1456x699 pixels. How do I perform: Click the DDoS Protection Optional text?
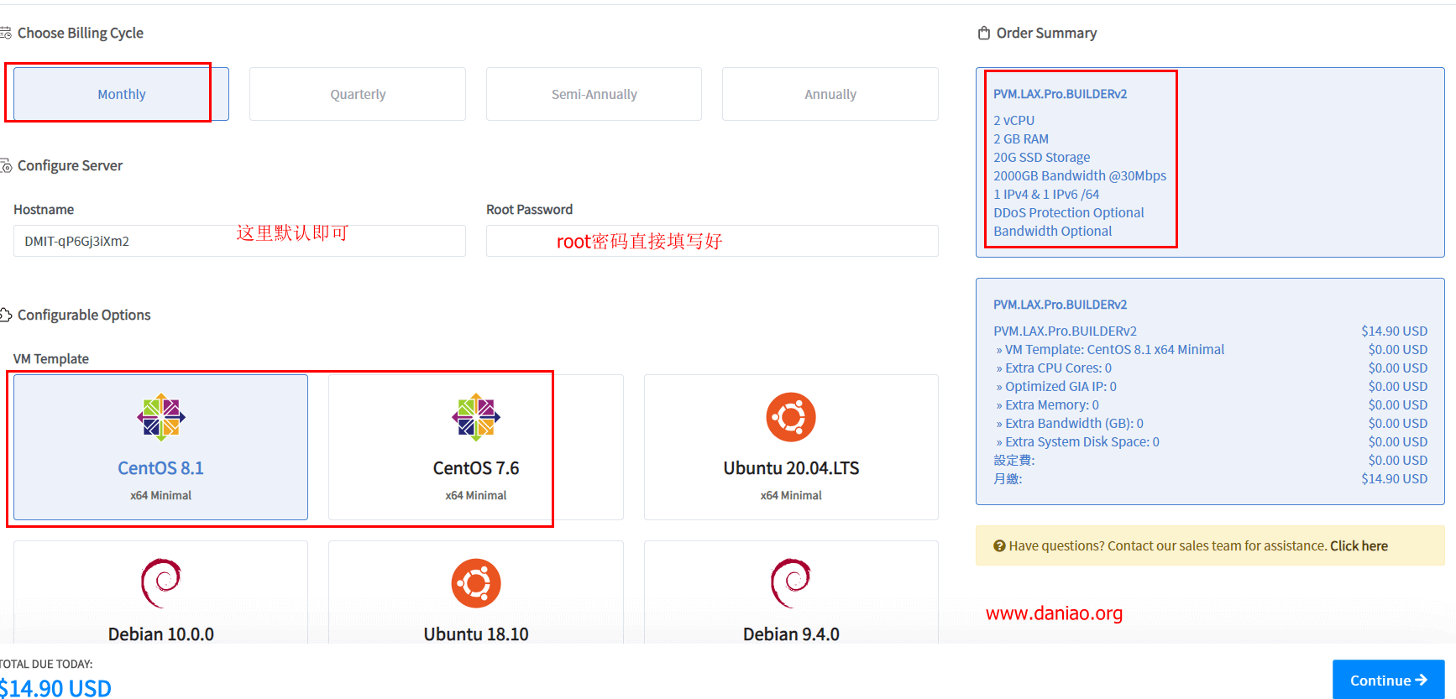1068,212
